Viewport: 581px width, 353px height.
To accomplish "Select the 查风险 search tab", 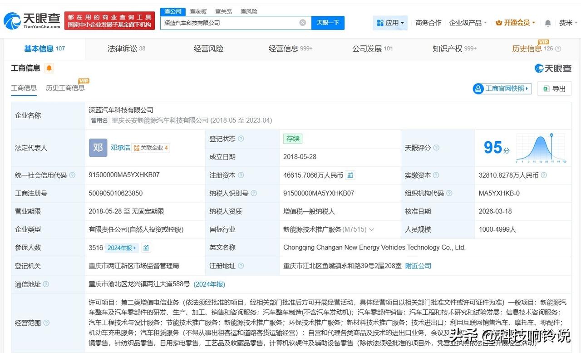I will 249,12.
